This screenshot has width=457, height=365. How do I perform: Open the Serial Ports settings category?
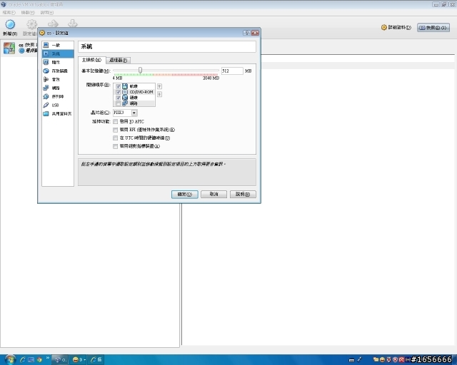pyautogui.click(x=58, y=96)
